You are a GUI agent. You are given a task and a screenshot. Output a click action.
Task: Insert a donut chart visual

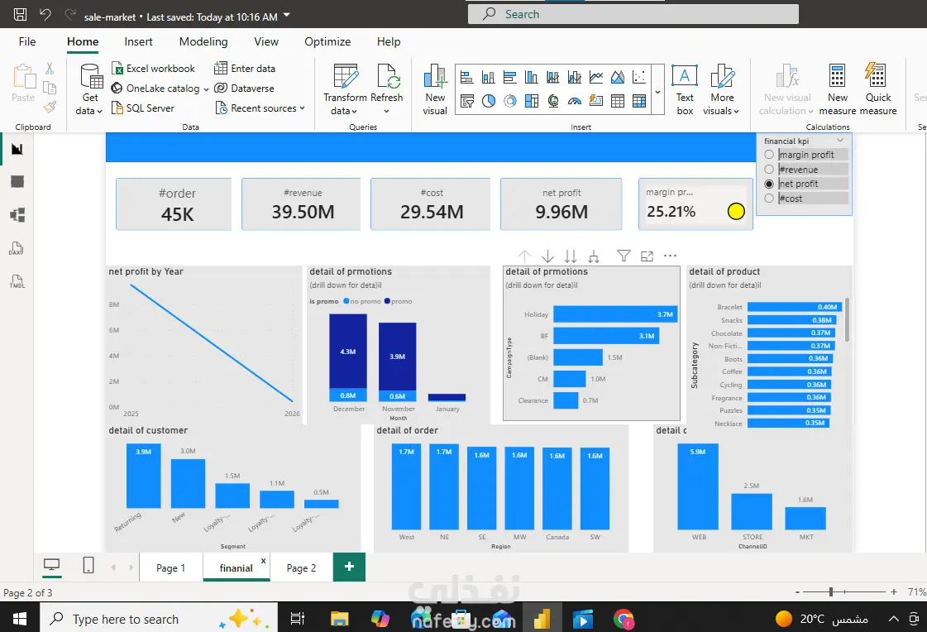point(509,101)
